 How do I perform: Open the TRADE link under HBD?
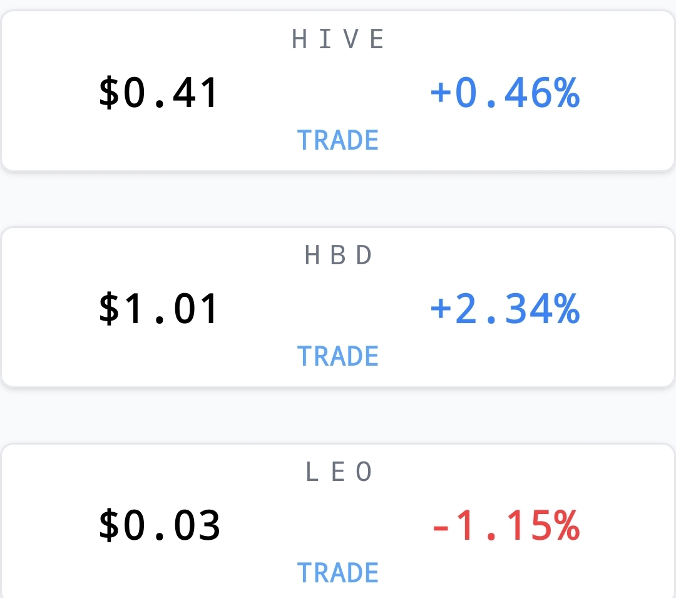click(338, 356)
